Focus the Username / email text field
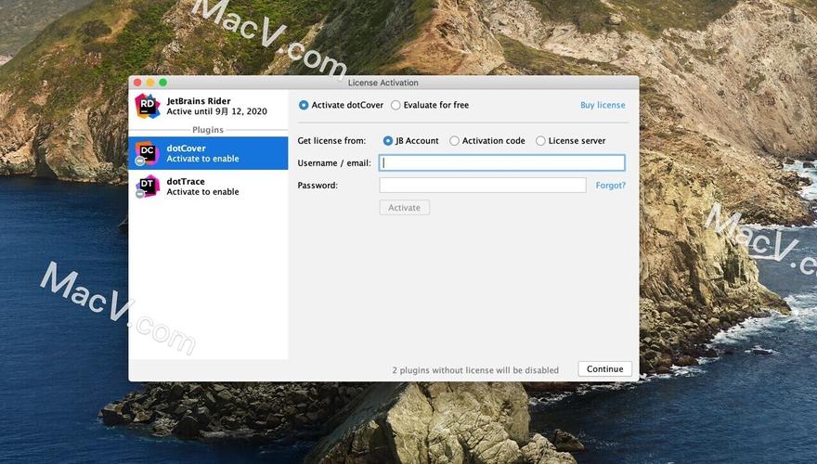 pos(501,162)
